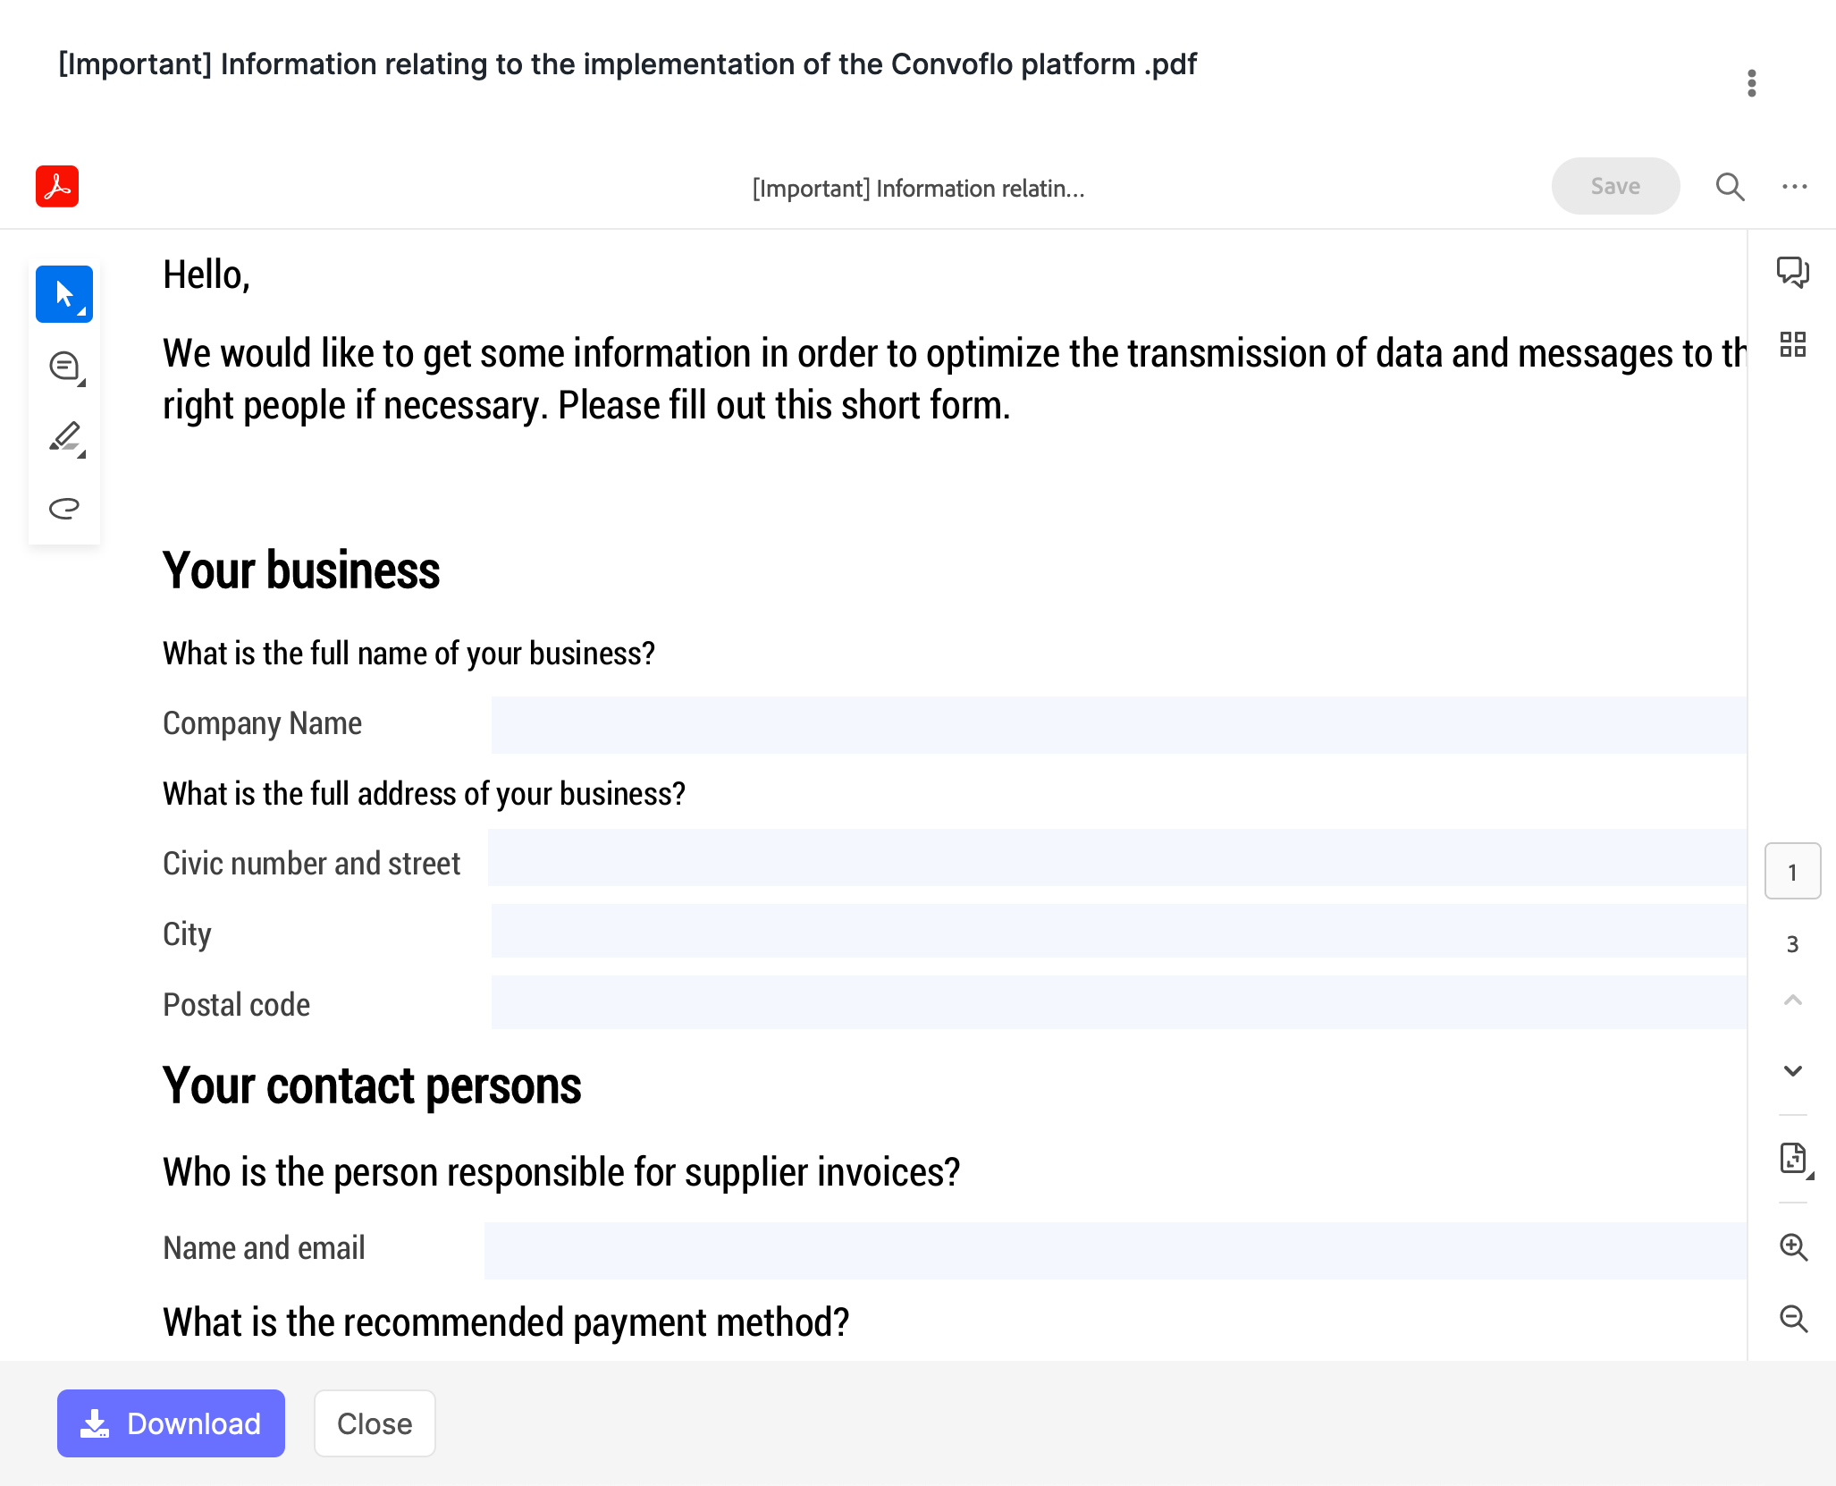The image size is (1836, 1486).
Task: Click the current page number box
Action: (1792, 871)
